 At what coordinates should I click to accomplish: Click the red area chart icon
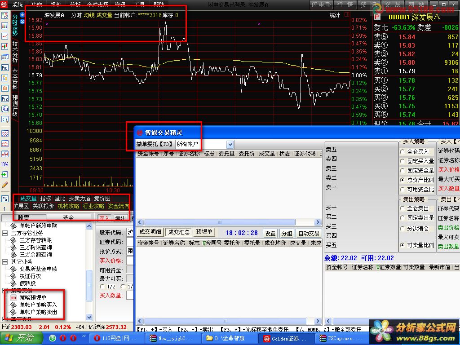click(4, 144)
